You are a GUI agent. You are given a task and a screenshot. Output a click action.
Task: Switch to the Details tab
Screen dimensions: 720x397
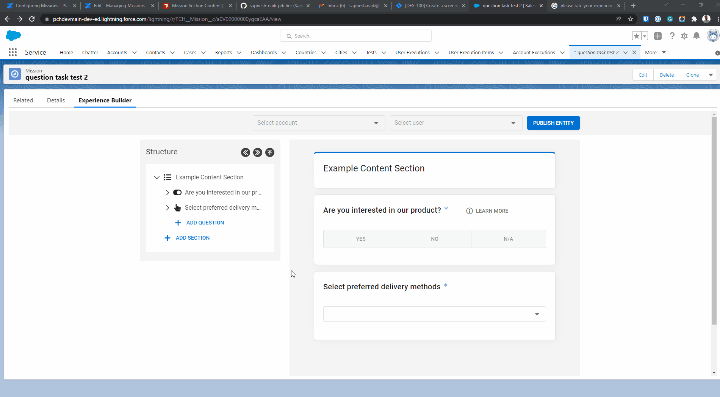click(56, 100)
